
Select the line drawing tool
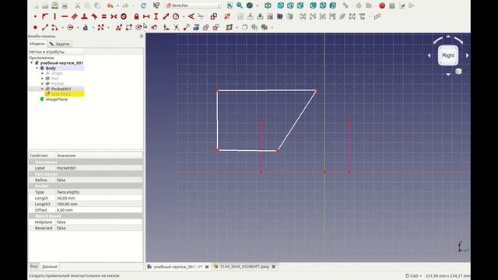[45, 28]
